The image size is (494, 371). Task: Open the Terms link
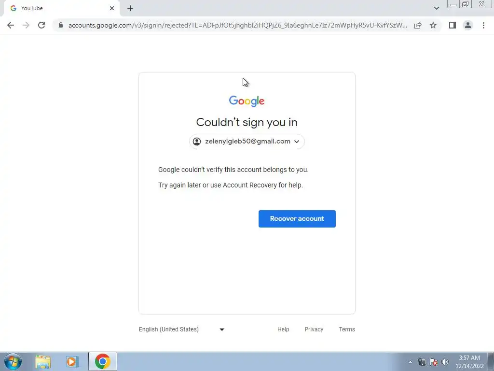click(347, 329)
